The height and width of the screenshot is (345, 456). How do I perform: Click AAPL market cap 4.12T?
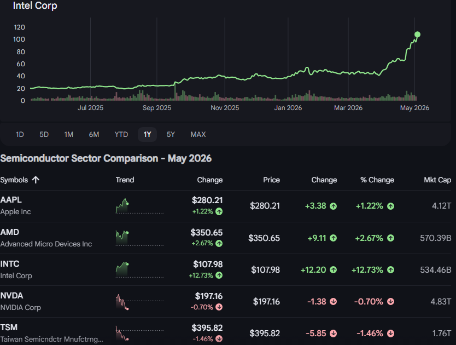tap(441, 206)
